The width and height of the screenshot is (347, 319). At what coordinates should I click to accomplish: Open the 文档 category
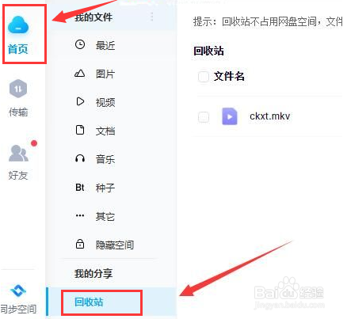pyautogui.click(x=105, y=131)
